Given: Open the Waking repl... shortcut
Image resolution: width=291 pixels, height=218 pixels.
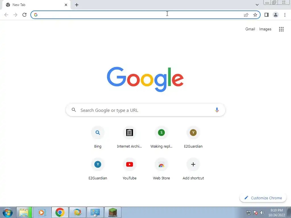Looking at the screenshot, I should (x=161, y=137).
